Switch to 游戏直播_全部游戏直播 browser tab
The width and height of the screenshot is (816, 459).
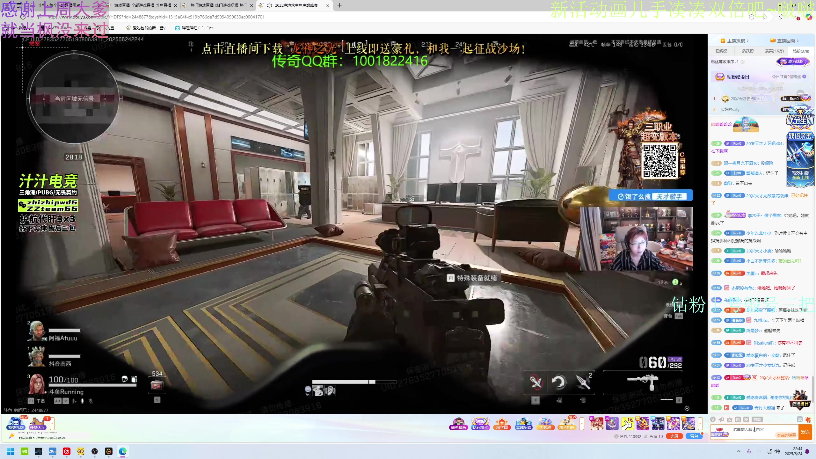[142, 5]
